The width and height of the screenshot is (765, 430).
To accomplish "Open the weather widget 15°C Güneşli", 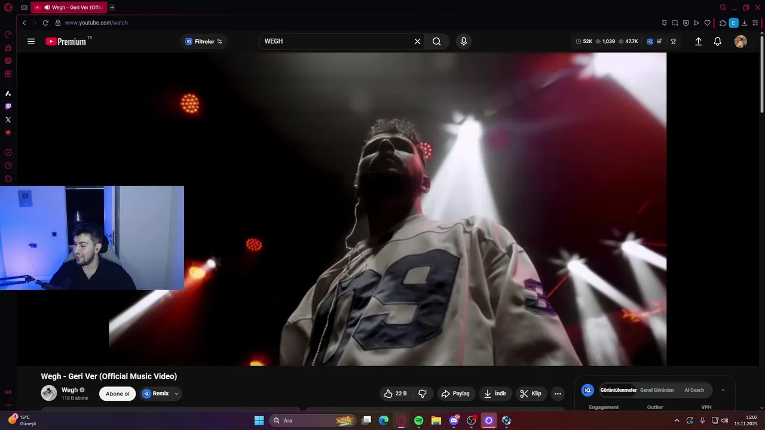I will click(x=23, y=420).
